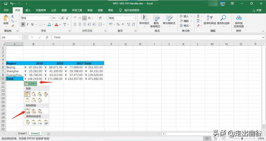Click the Increase Decimal icon
Viewport: 266px width, 141px height.
(129, 25)
